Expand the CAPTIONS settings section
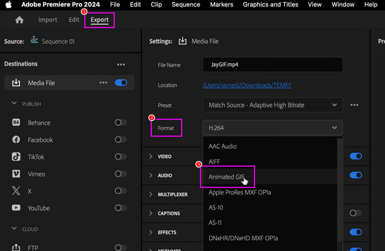 151,213
